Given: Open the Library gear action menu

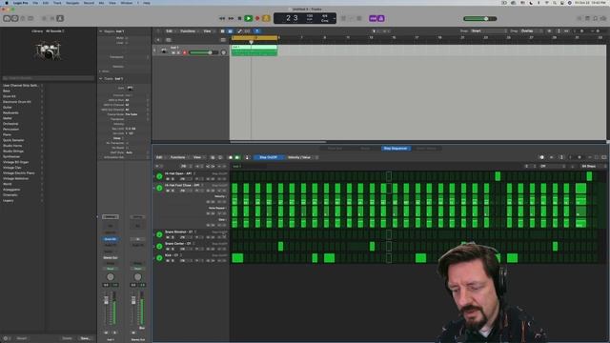Looking at the screenshot, I should 6,338.
